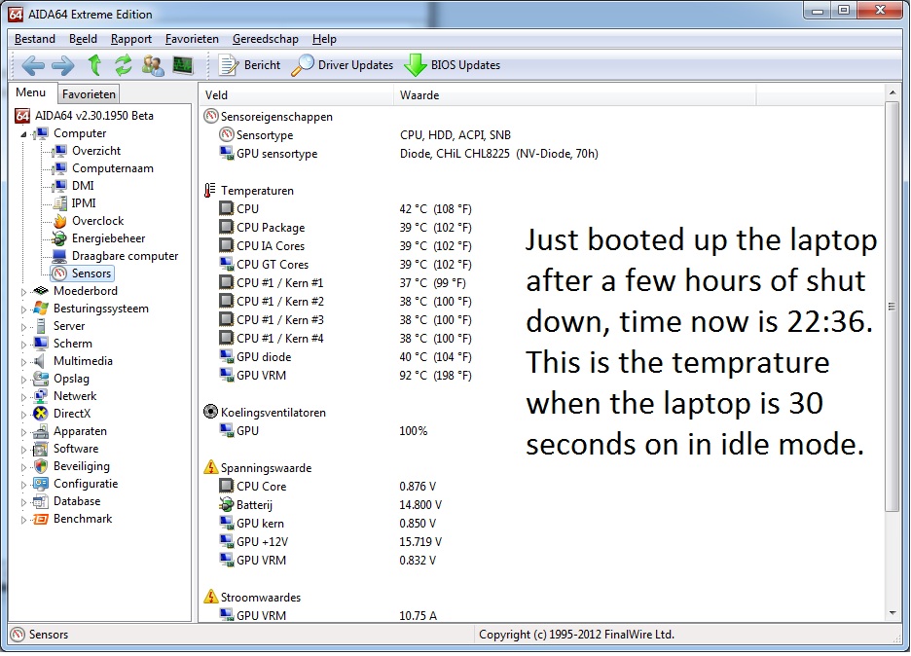
Task: Expand the Server node
Action: coord(23,327)
